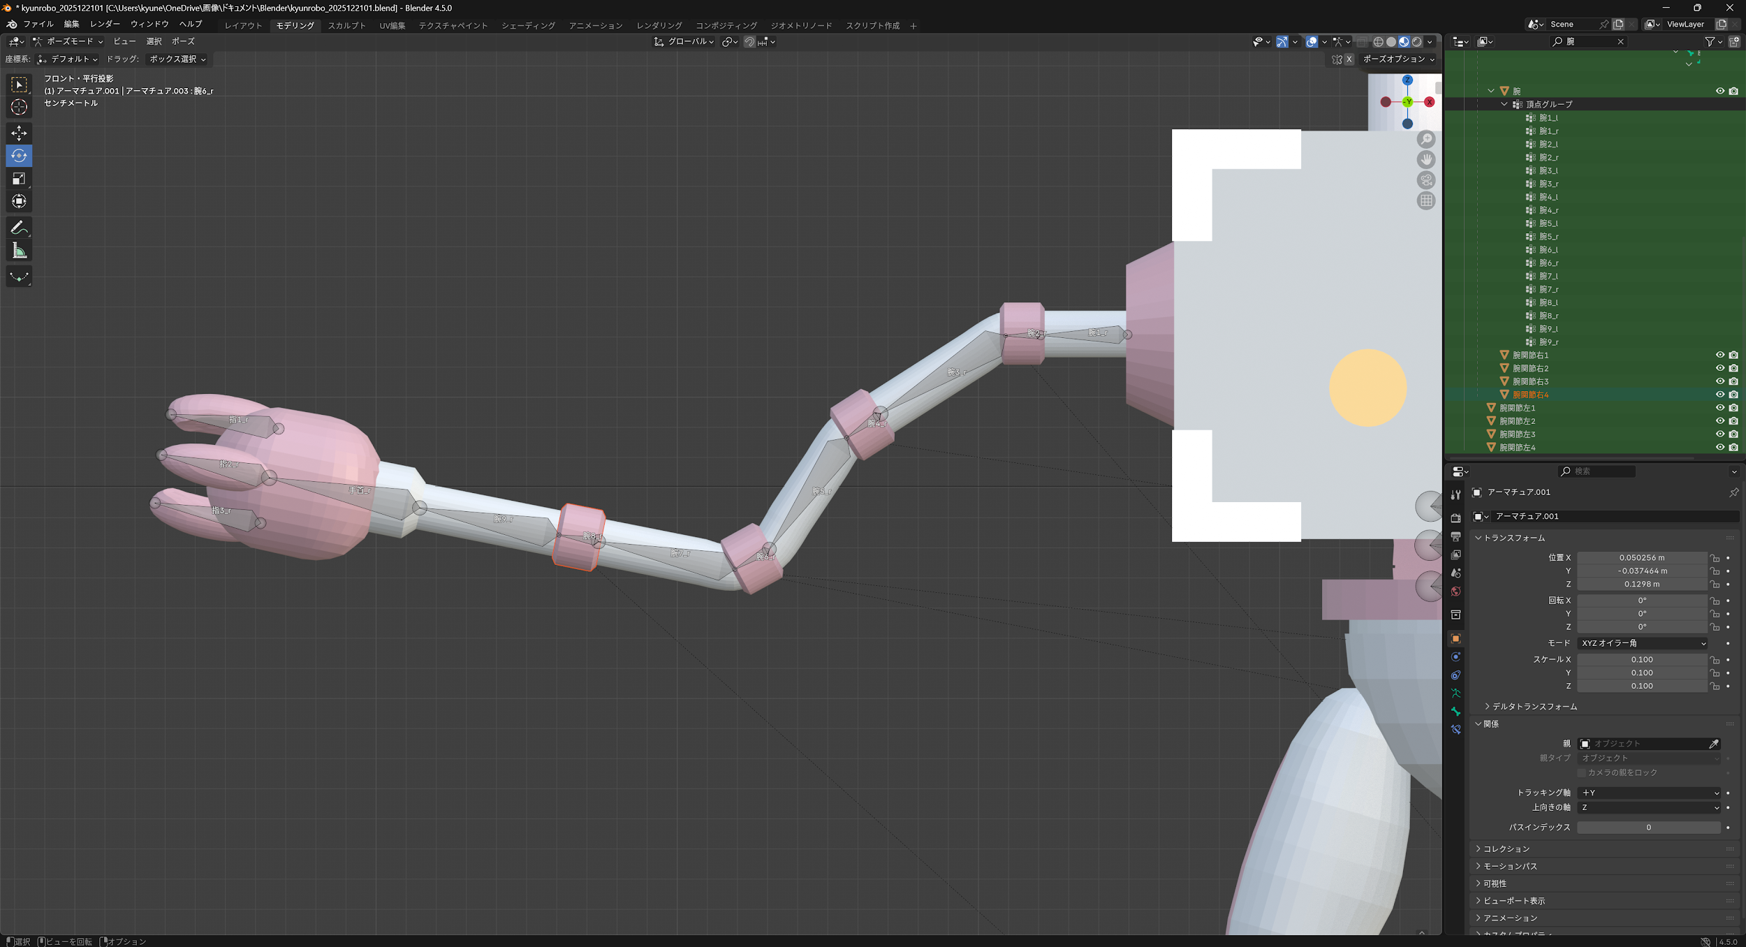Activate the Annotate pencil tool
The width and height of the screenshot is (1746, 947).
(x=19, y=228)
